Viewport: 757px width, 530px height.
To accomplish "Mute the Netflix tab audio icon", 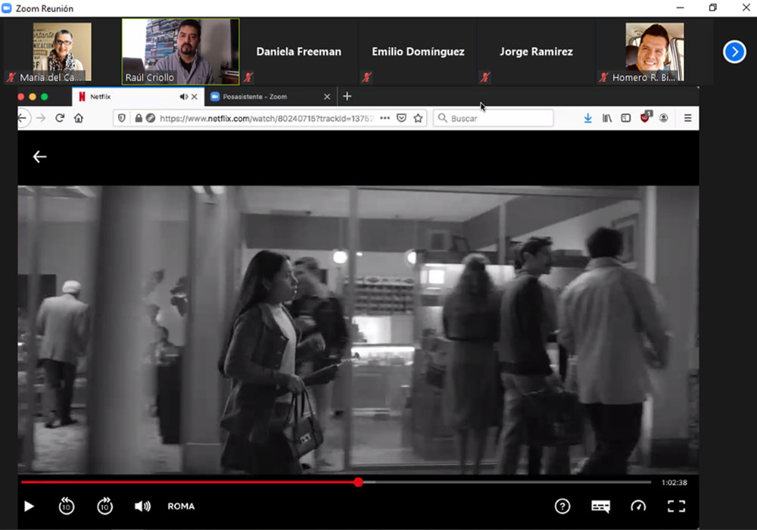I will pyautogui.click(x=183, y=97).
